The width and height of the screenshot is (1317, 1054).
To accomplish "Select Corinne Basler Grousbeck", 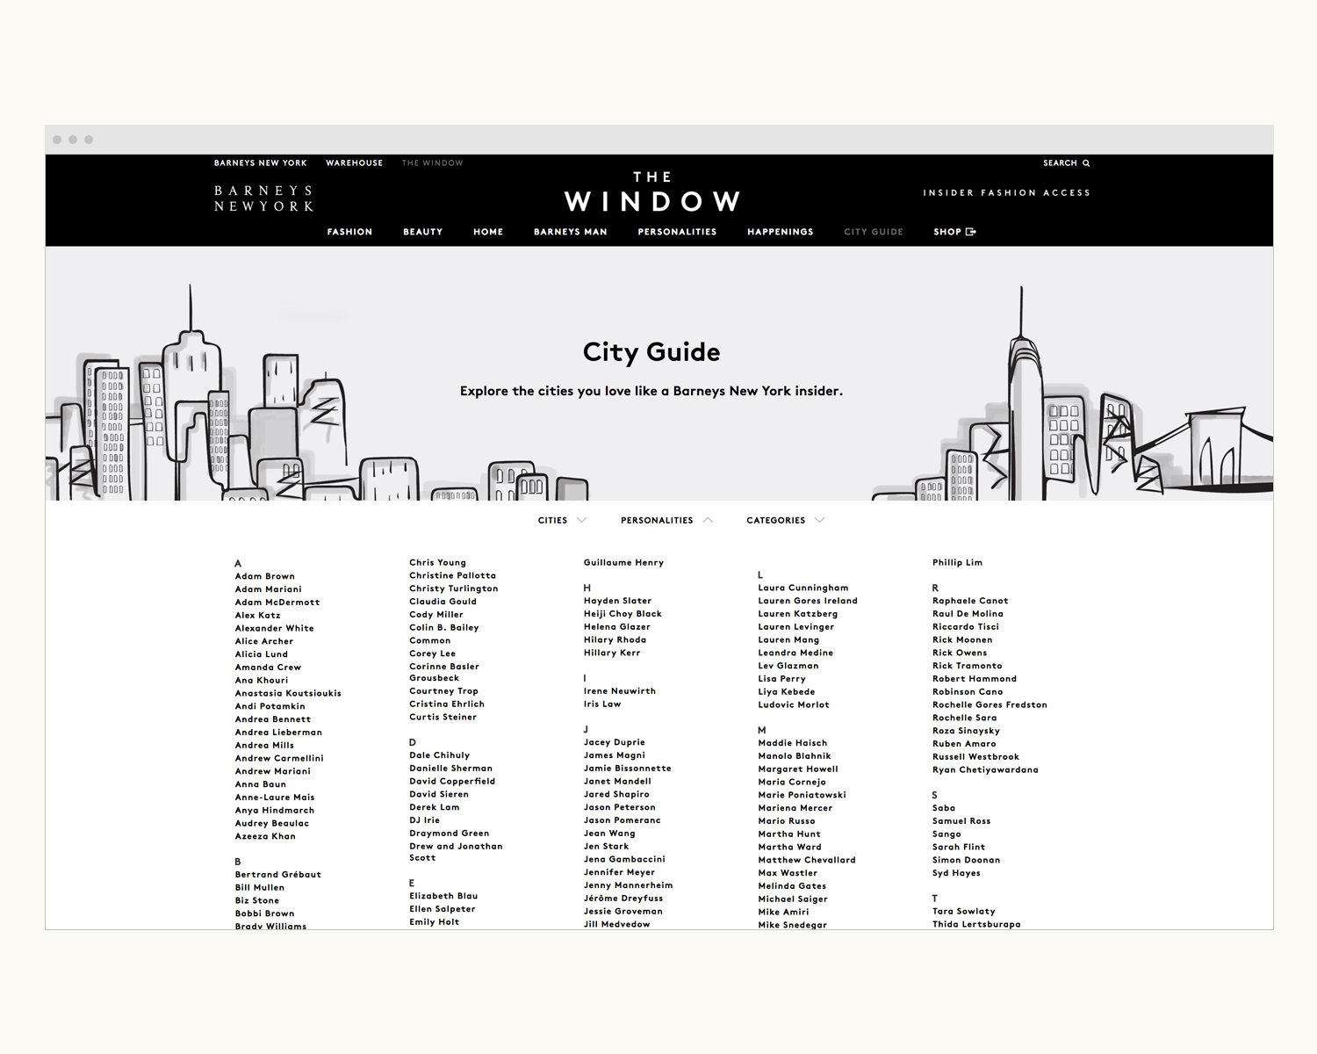I will [x=444, y=672].
